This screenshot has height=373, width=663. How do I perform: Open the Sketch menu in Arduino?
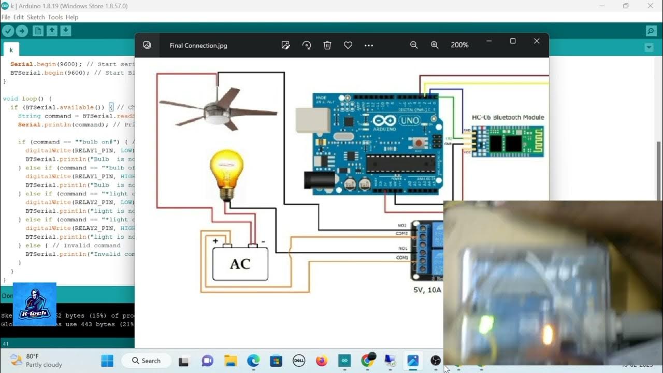[x=36, y=17]
